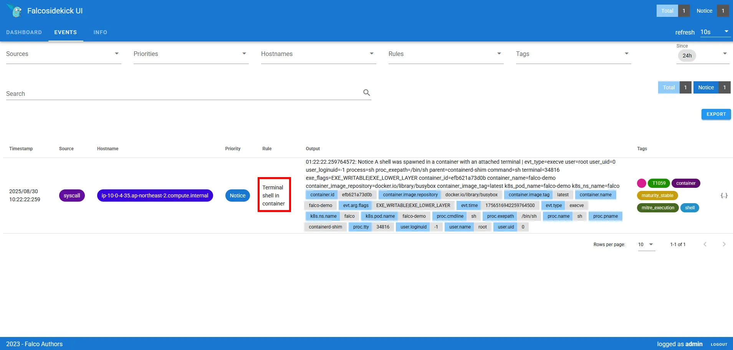Select the syscall source badge
Image resolution: width=733 pixels, height=350 pixels.
[72, 196]
